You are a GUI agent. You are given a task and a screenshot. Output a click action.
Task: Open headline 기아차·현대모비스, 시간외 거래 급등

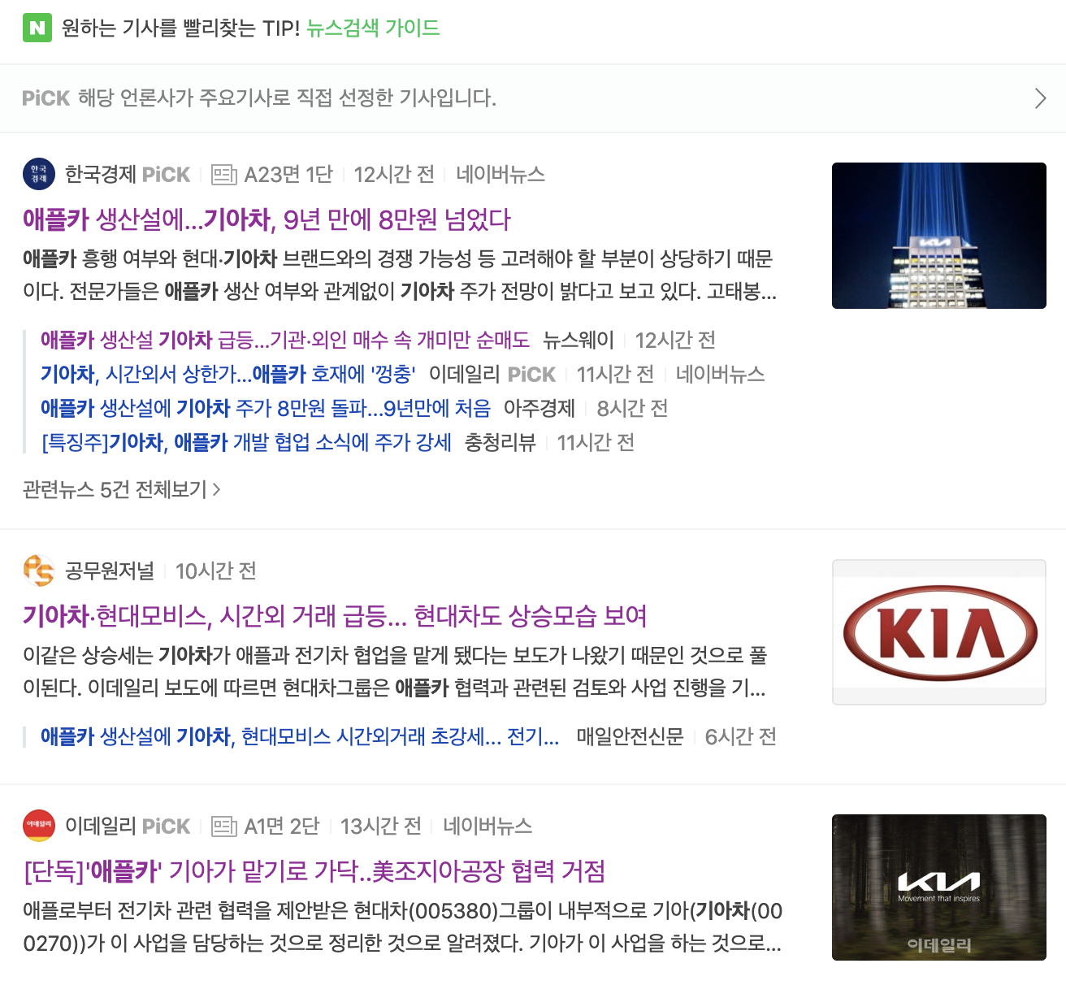[335, 616]
